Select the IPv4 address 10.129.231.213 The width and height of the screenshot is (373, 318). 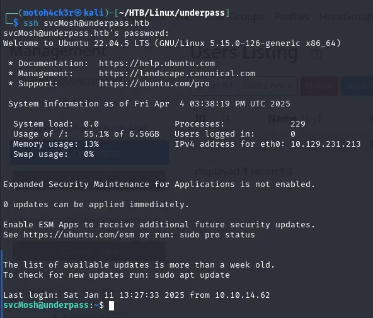click(325, 144)
